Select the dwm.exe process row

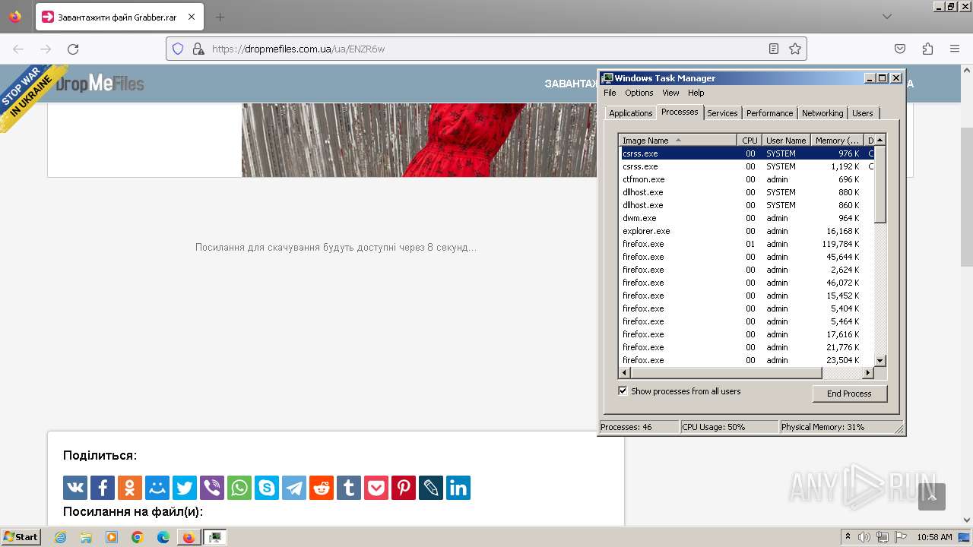click(x=746, y=218)
